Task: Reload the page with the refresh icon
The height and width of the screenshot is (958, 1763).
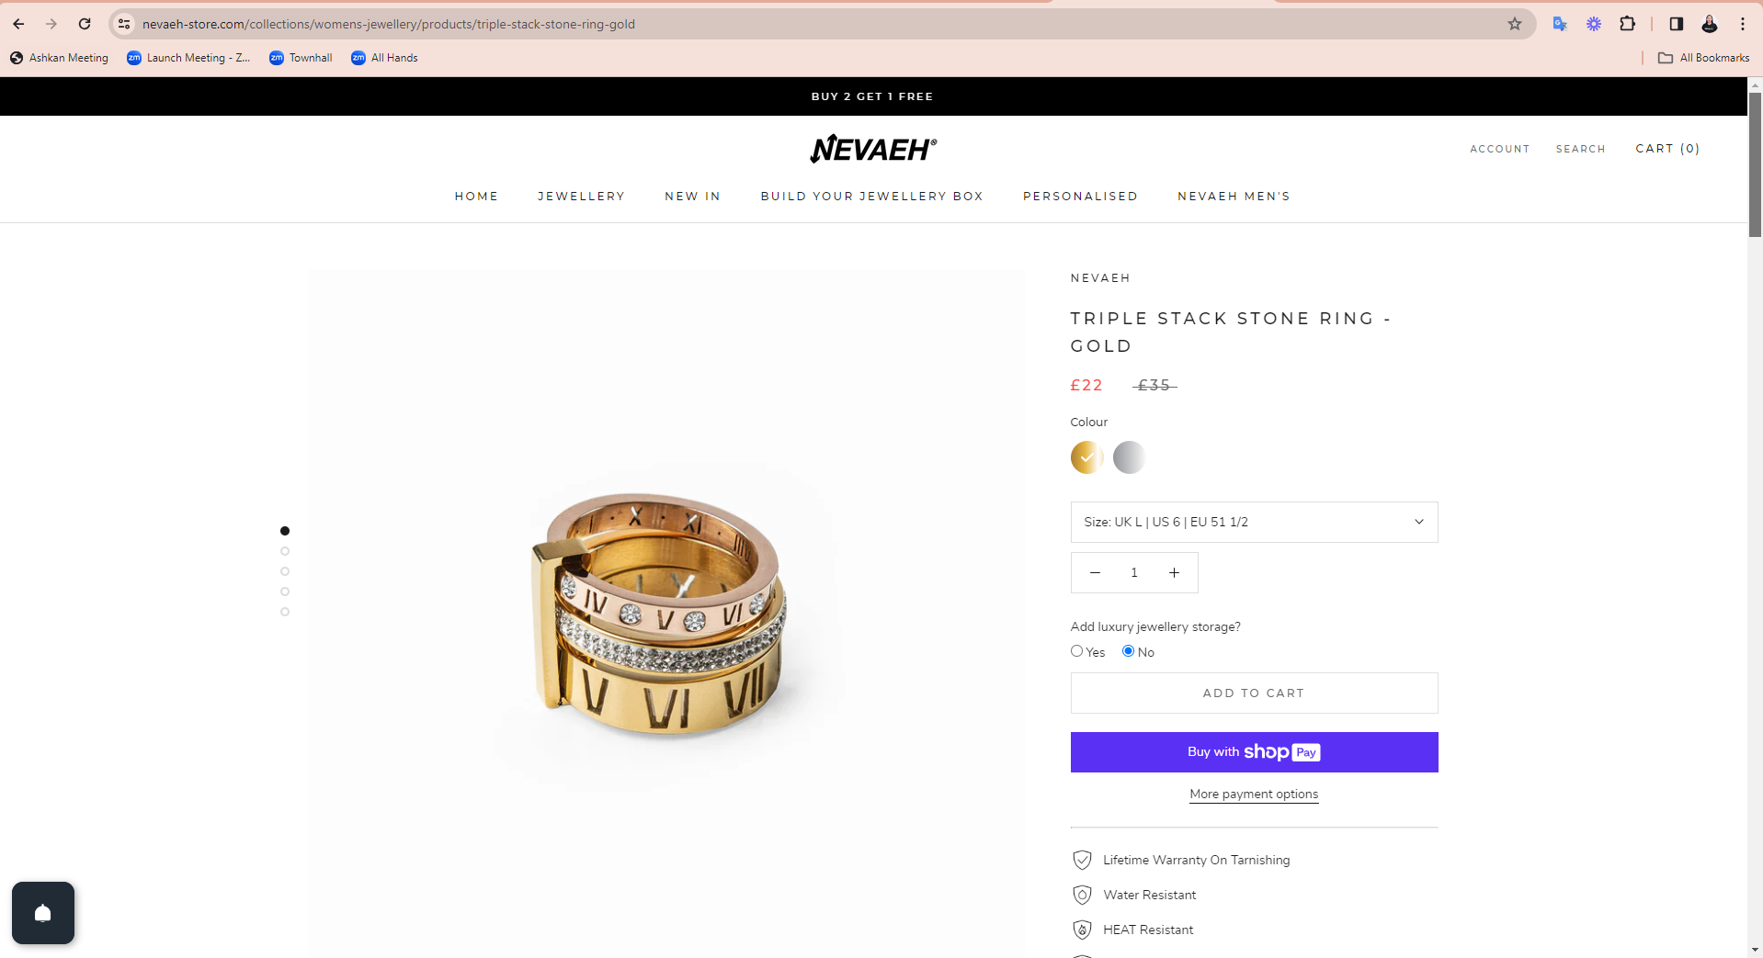Action: coord(85,24)
